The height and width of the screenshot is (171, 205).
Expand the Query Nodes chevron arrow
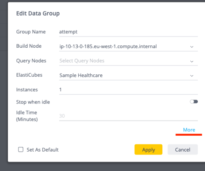[191, 61]
